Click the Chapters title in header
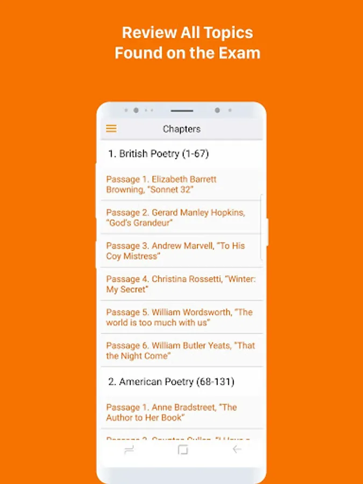The image size is (363, 484). tap(182, 129)
